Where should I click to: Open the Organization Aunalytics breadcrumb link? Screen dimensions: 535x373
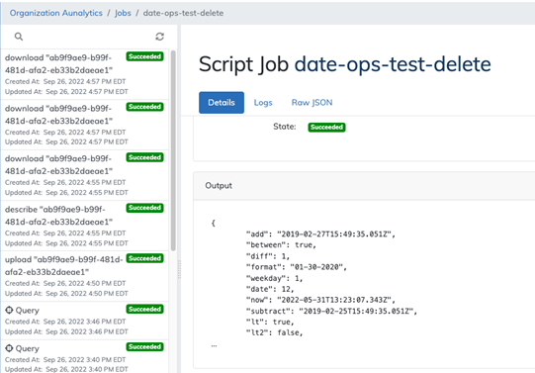[x=56, y=13]
